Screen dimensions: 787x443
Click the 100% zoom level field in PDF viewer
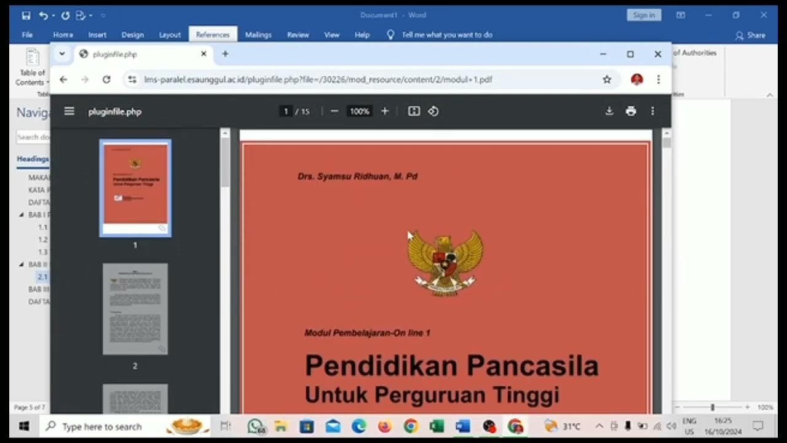coord(359,111)
